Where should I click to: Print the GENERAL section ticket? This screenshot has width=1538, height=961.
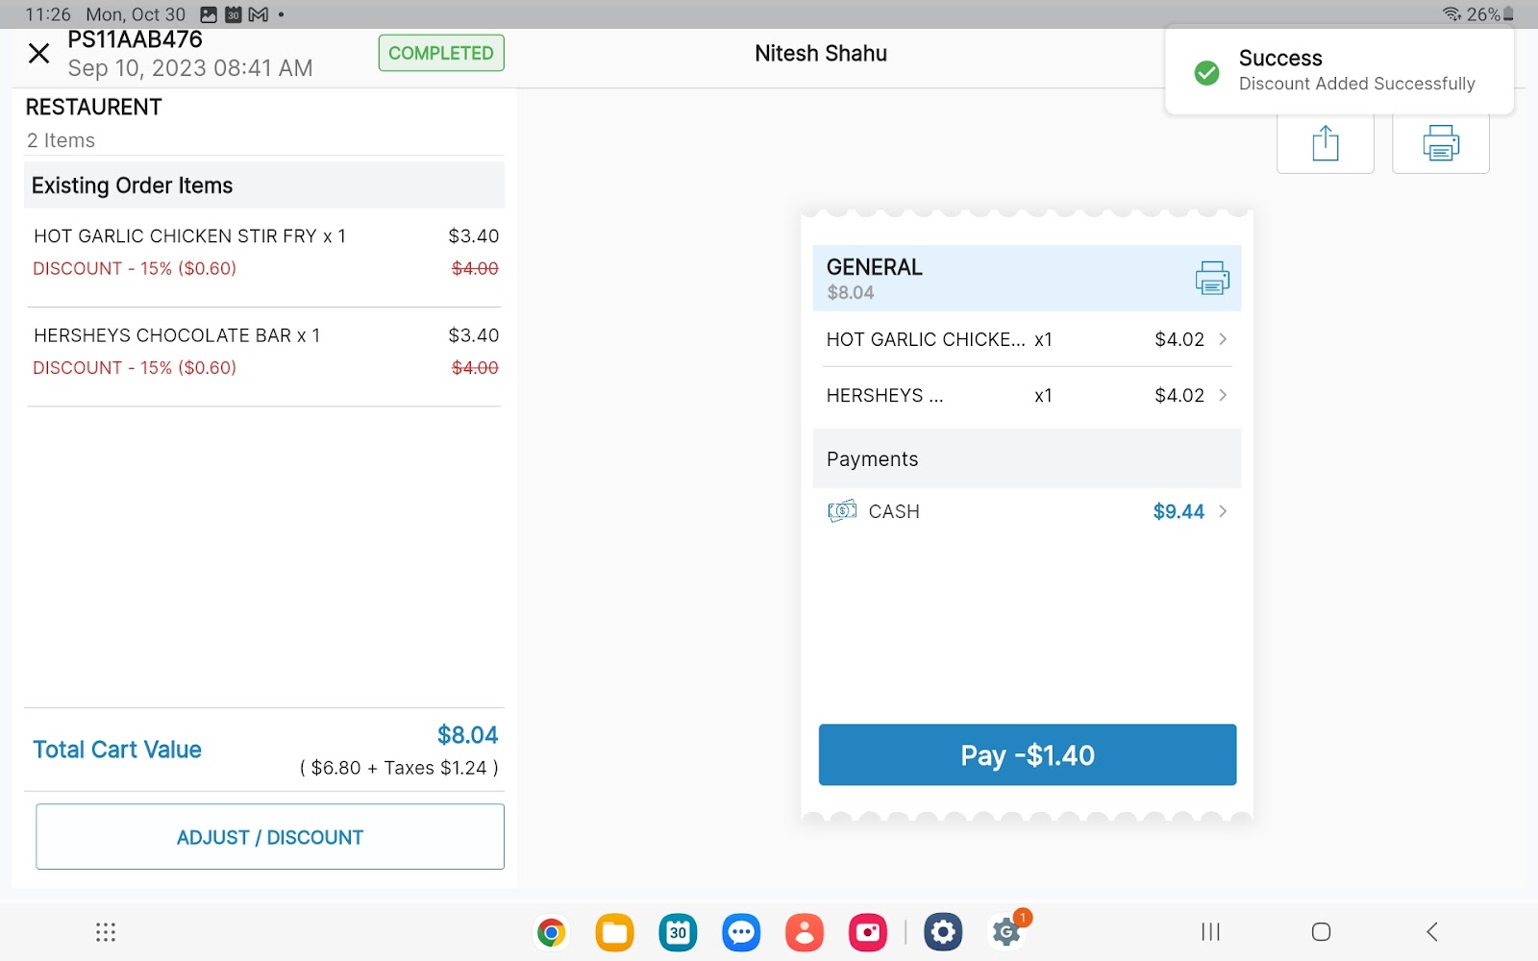tap(1211, 278)
